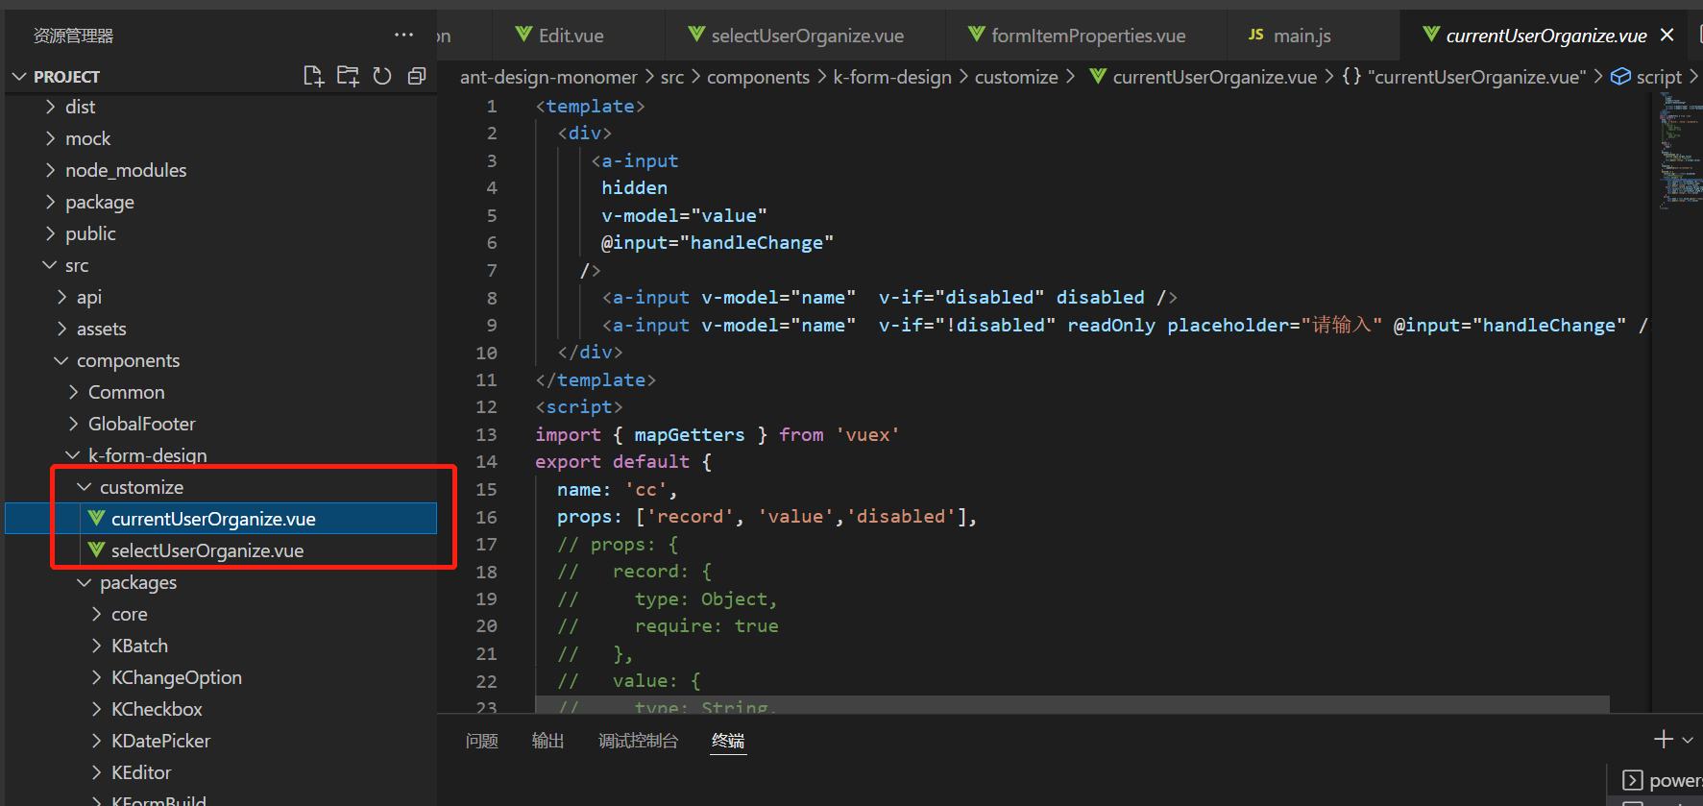The height and width of the screenshot is (806, 1703).
Task: Open terminal launch profile dropdown arrow
Action: coord(1688,740)
